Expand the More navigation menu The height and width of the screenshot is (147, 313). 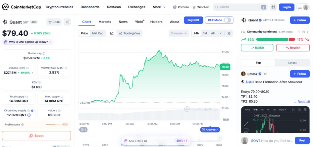pos(159,7)
